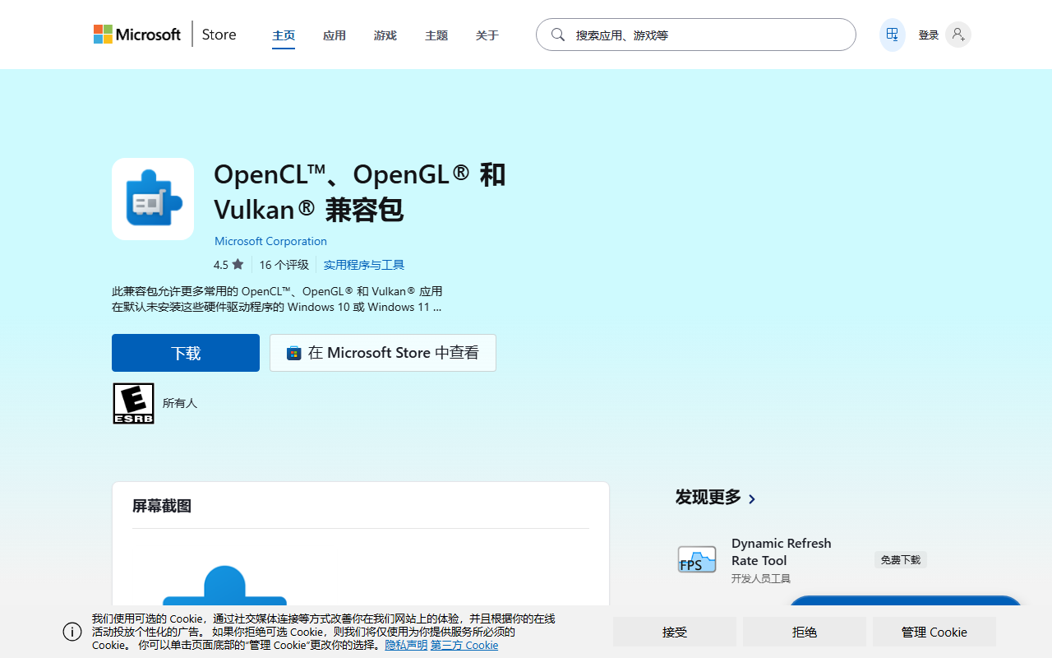Click the Dynamic Refresh Rate Tool FPS icon
Image resolution: width=1052 pixels, height=658 pixels.
click(x=697, y=559)
